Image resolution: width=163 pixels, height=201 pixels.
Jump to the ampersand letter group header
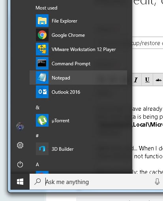click(x=37, y=108)
